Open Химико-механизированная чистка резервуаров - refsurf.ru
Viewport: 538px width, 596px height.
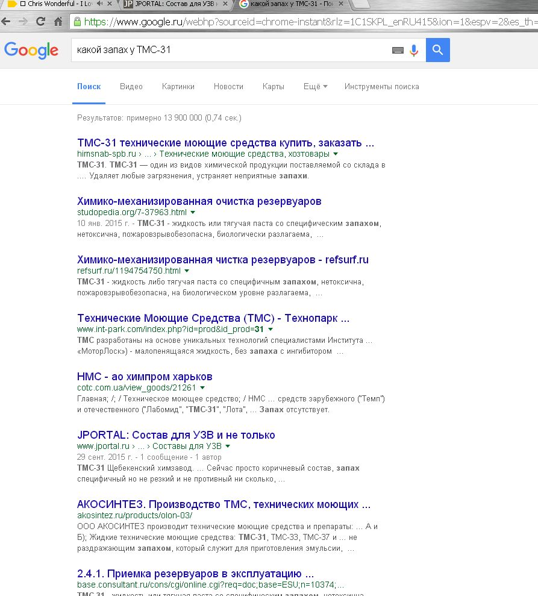pos(223,260)
